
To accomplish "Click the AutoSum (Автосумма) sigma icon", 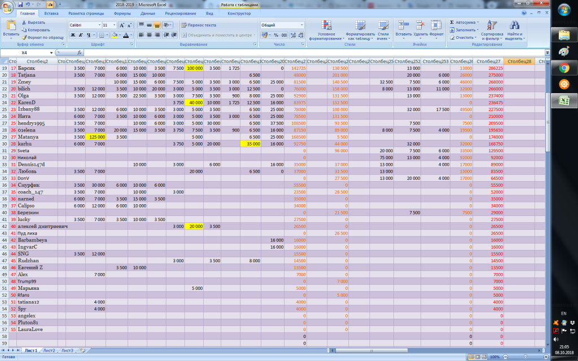I will click(x=452, y=22).
